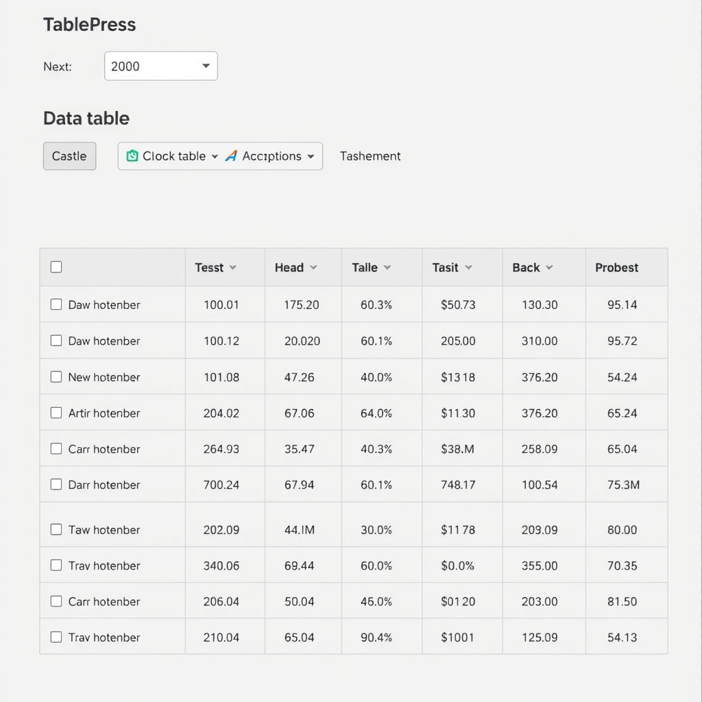
Task: Open the Head column sort arrow
Action: 313,267
